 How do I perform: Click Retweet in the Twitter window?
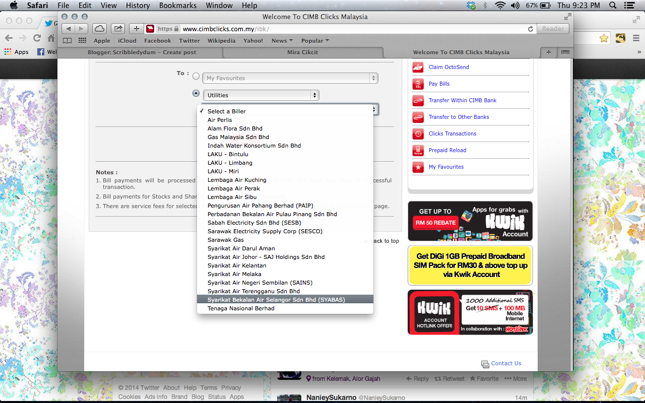coord(449,379)
